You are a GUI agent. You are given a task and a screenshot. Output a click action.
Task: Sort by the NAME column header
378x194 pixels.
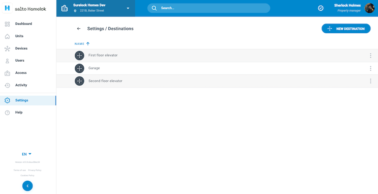(79, 44)
